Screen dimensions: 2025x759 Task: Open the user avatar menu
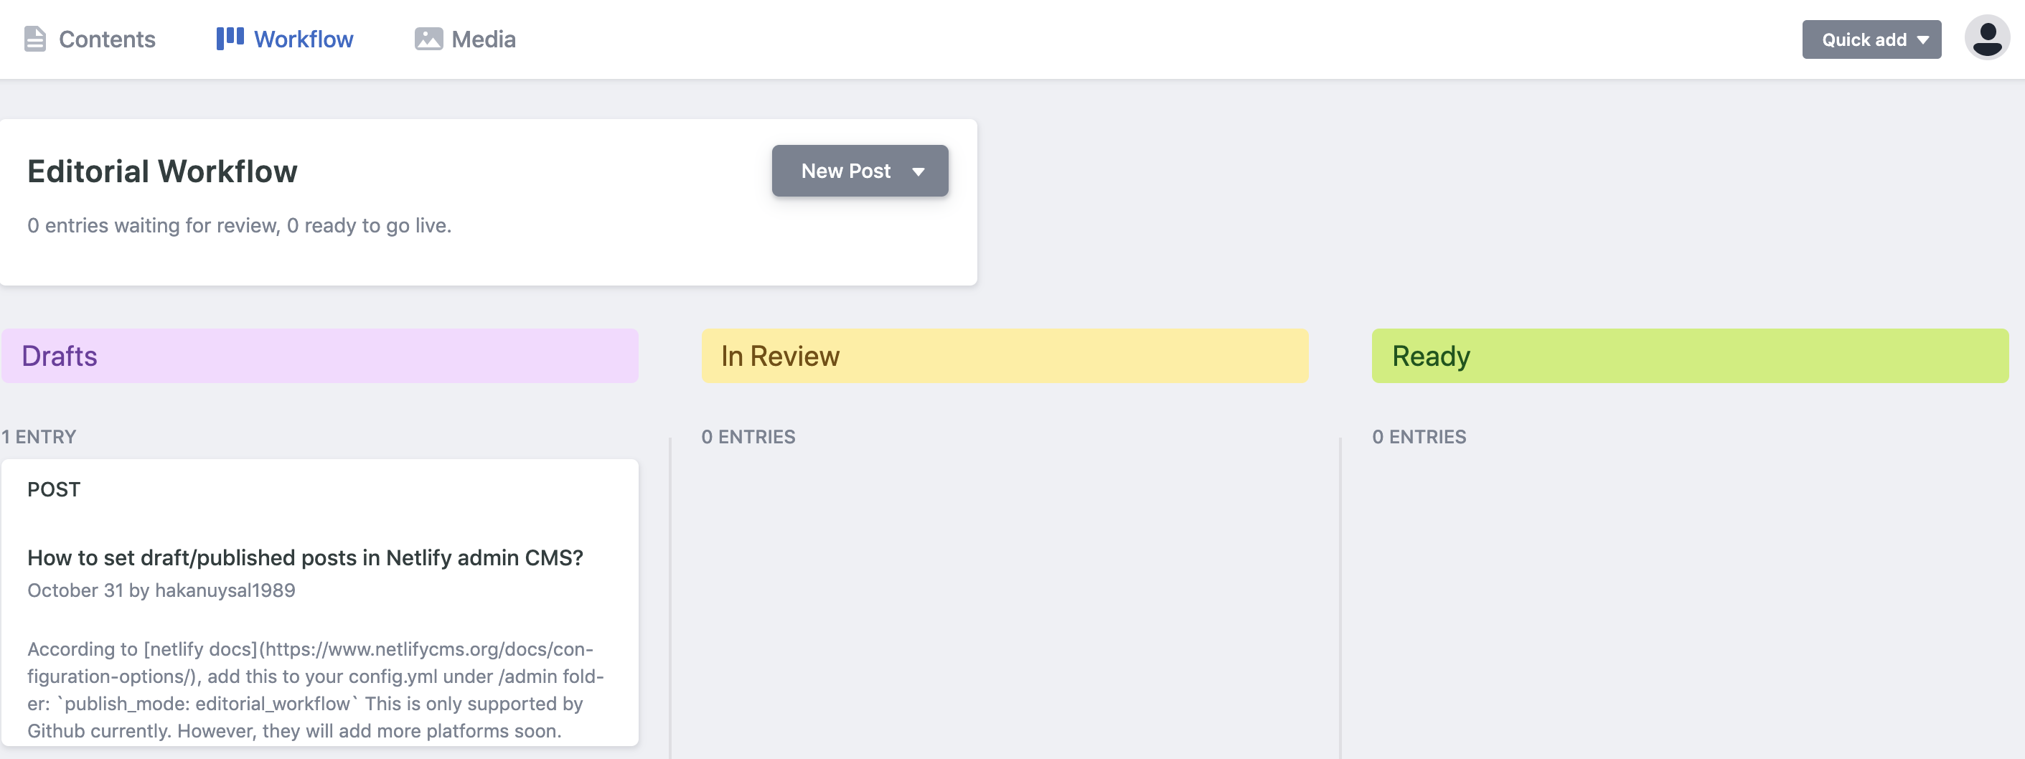click(x=1986, y=39)
